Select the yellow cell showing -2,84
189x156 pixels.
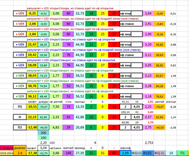32,34
